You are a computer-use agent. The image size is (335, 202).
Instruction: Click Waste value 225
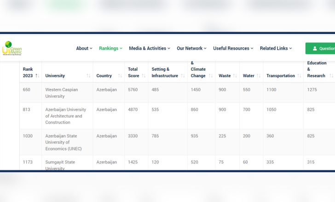tap(222, 136)
